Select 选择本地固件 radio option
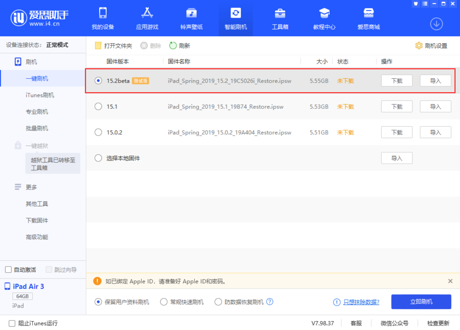Screen dimensions: 460x330 [x=98, y=158]
